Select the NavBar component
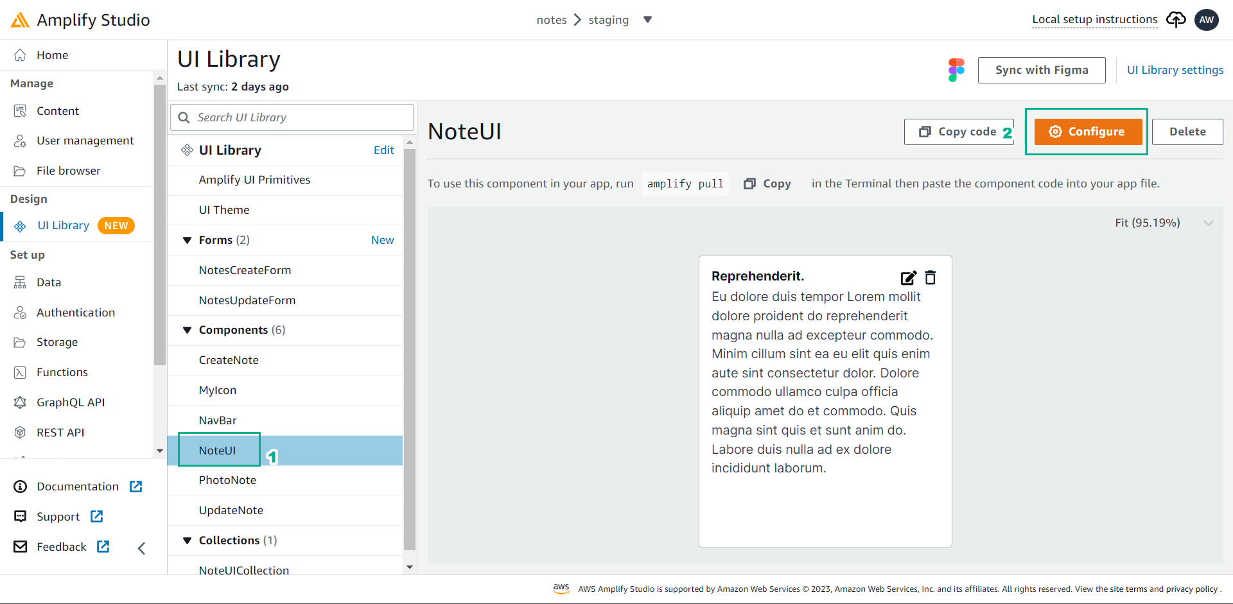1233x604 pixels. [285, 420]
